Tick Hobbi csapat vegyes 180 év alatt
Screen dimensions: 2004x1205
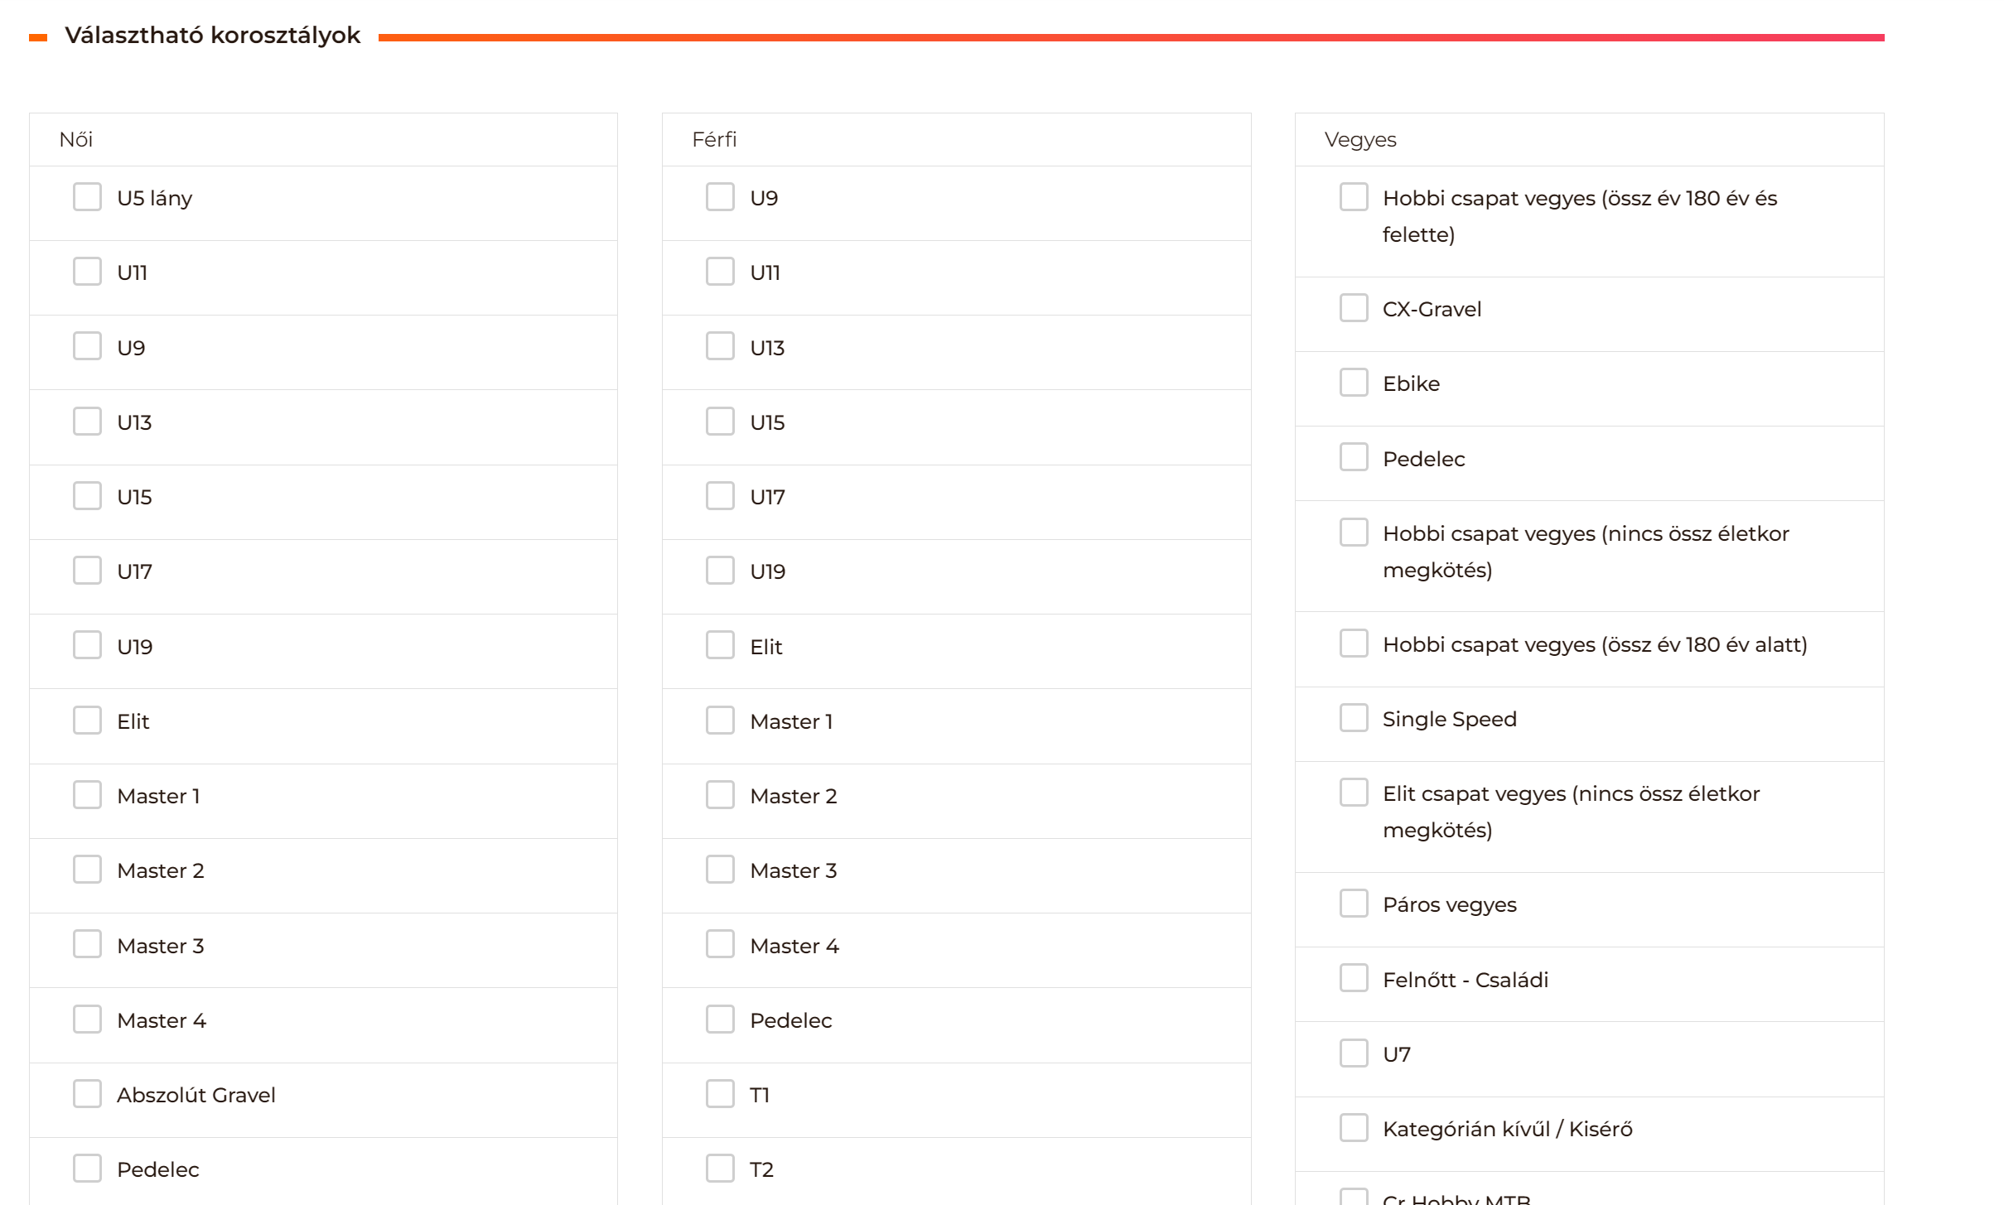point(1354,643)
